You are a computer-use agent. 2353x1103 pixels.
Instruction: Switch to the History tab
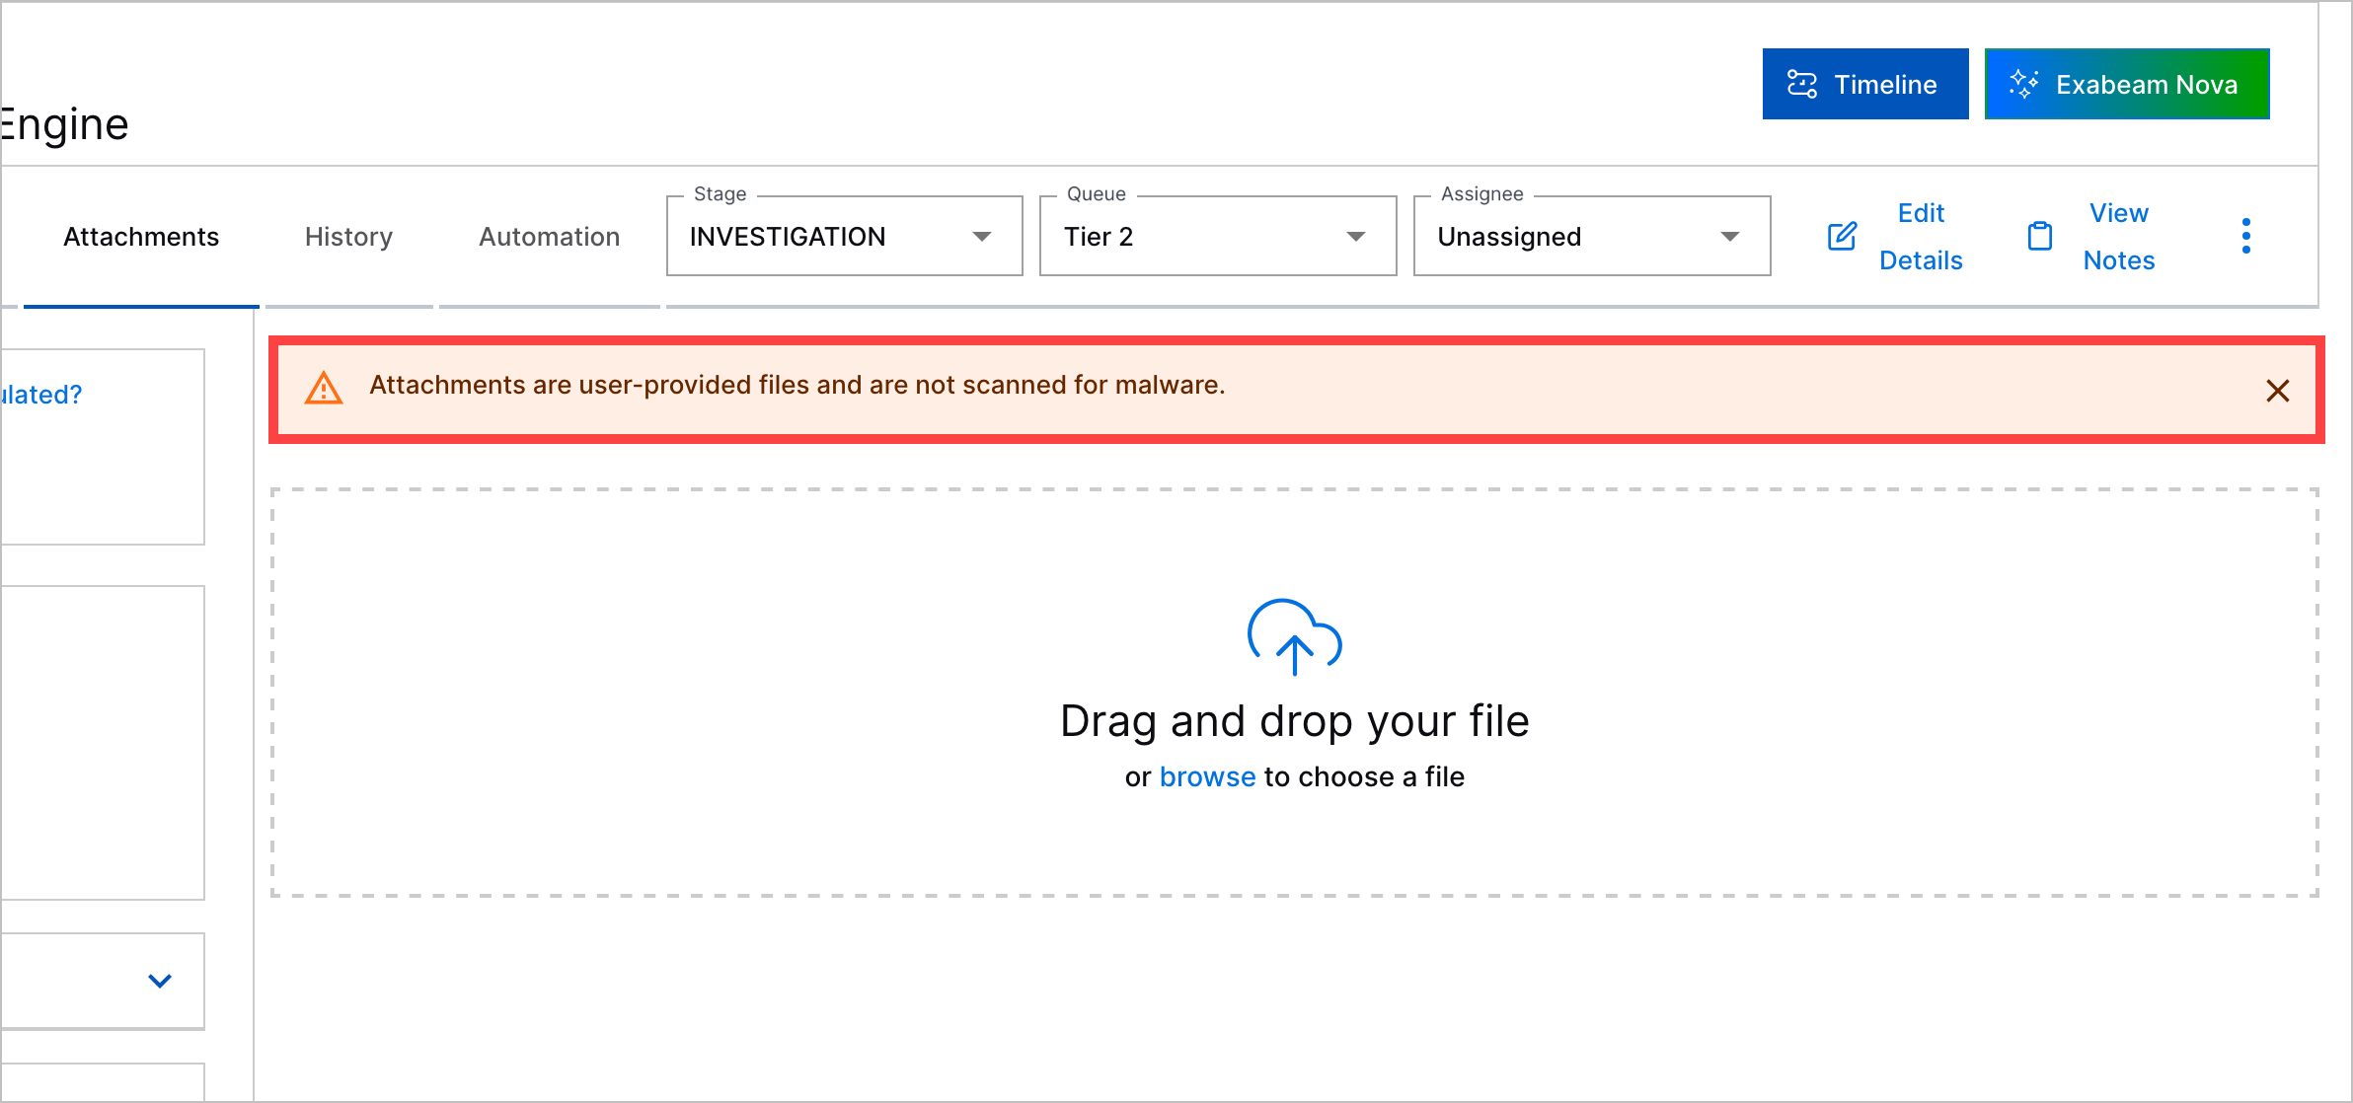(x=347, y=236)
